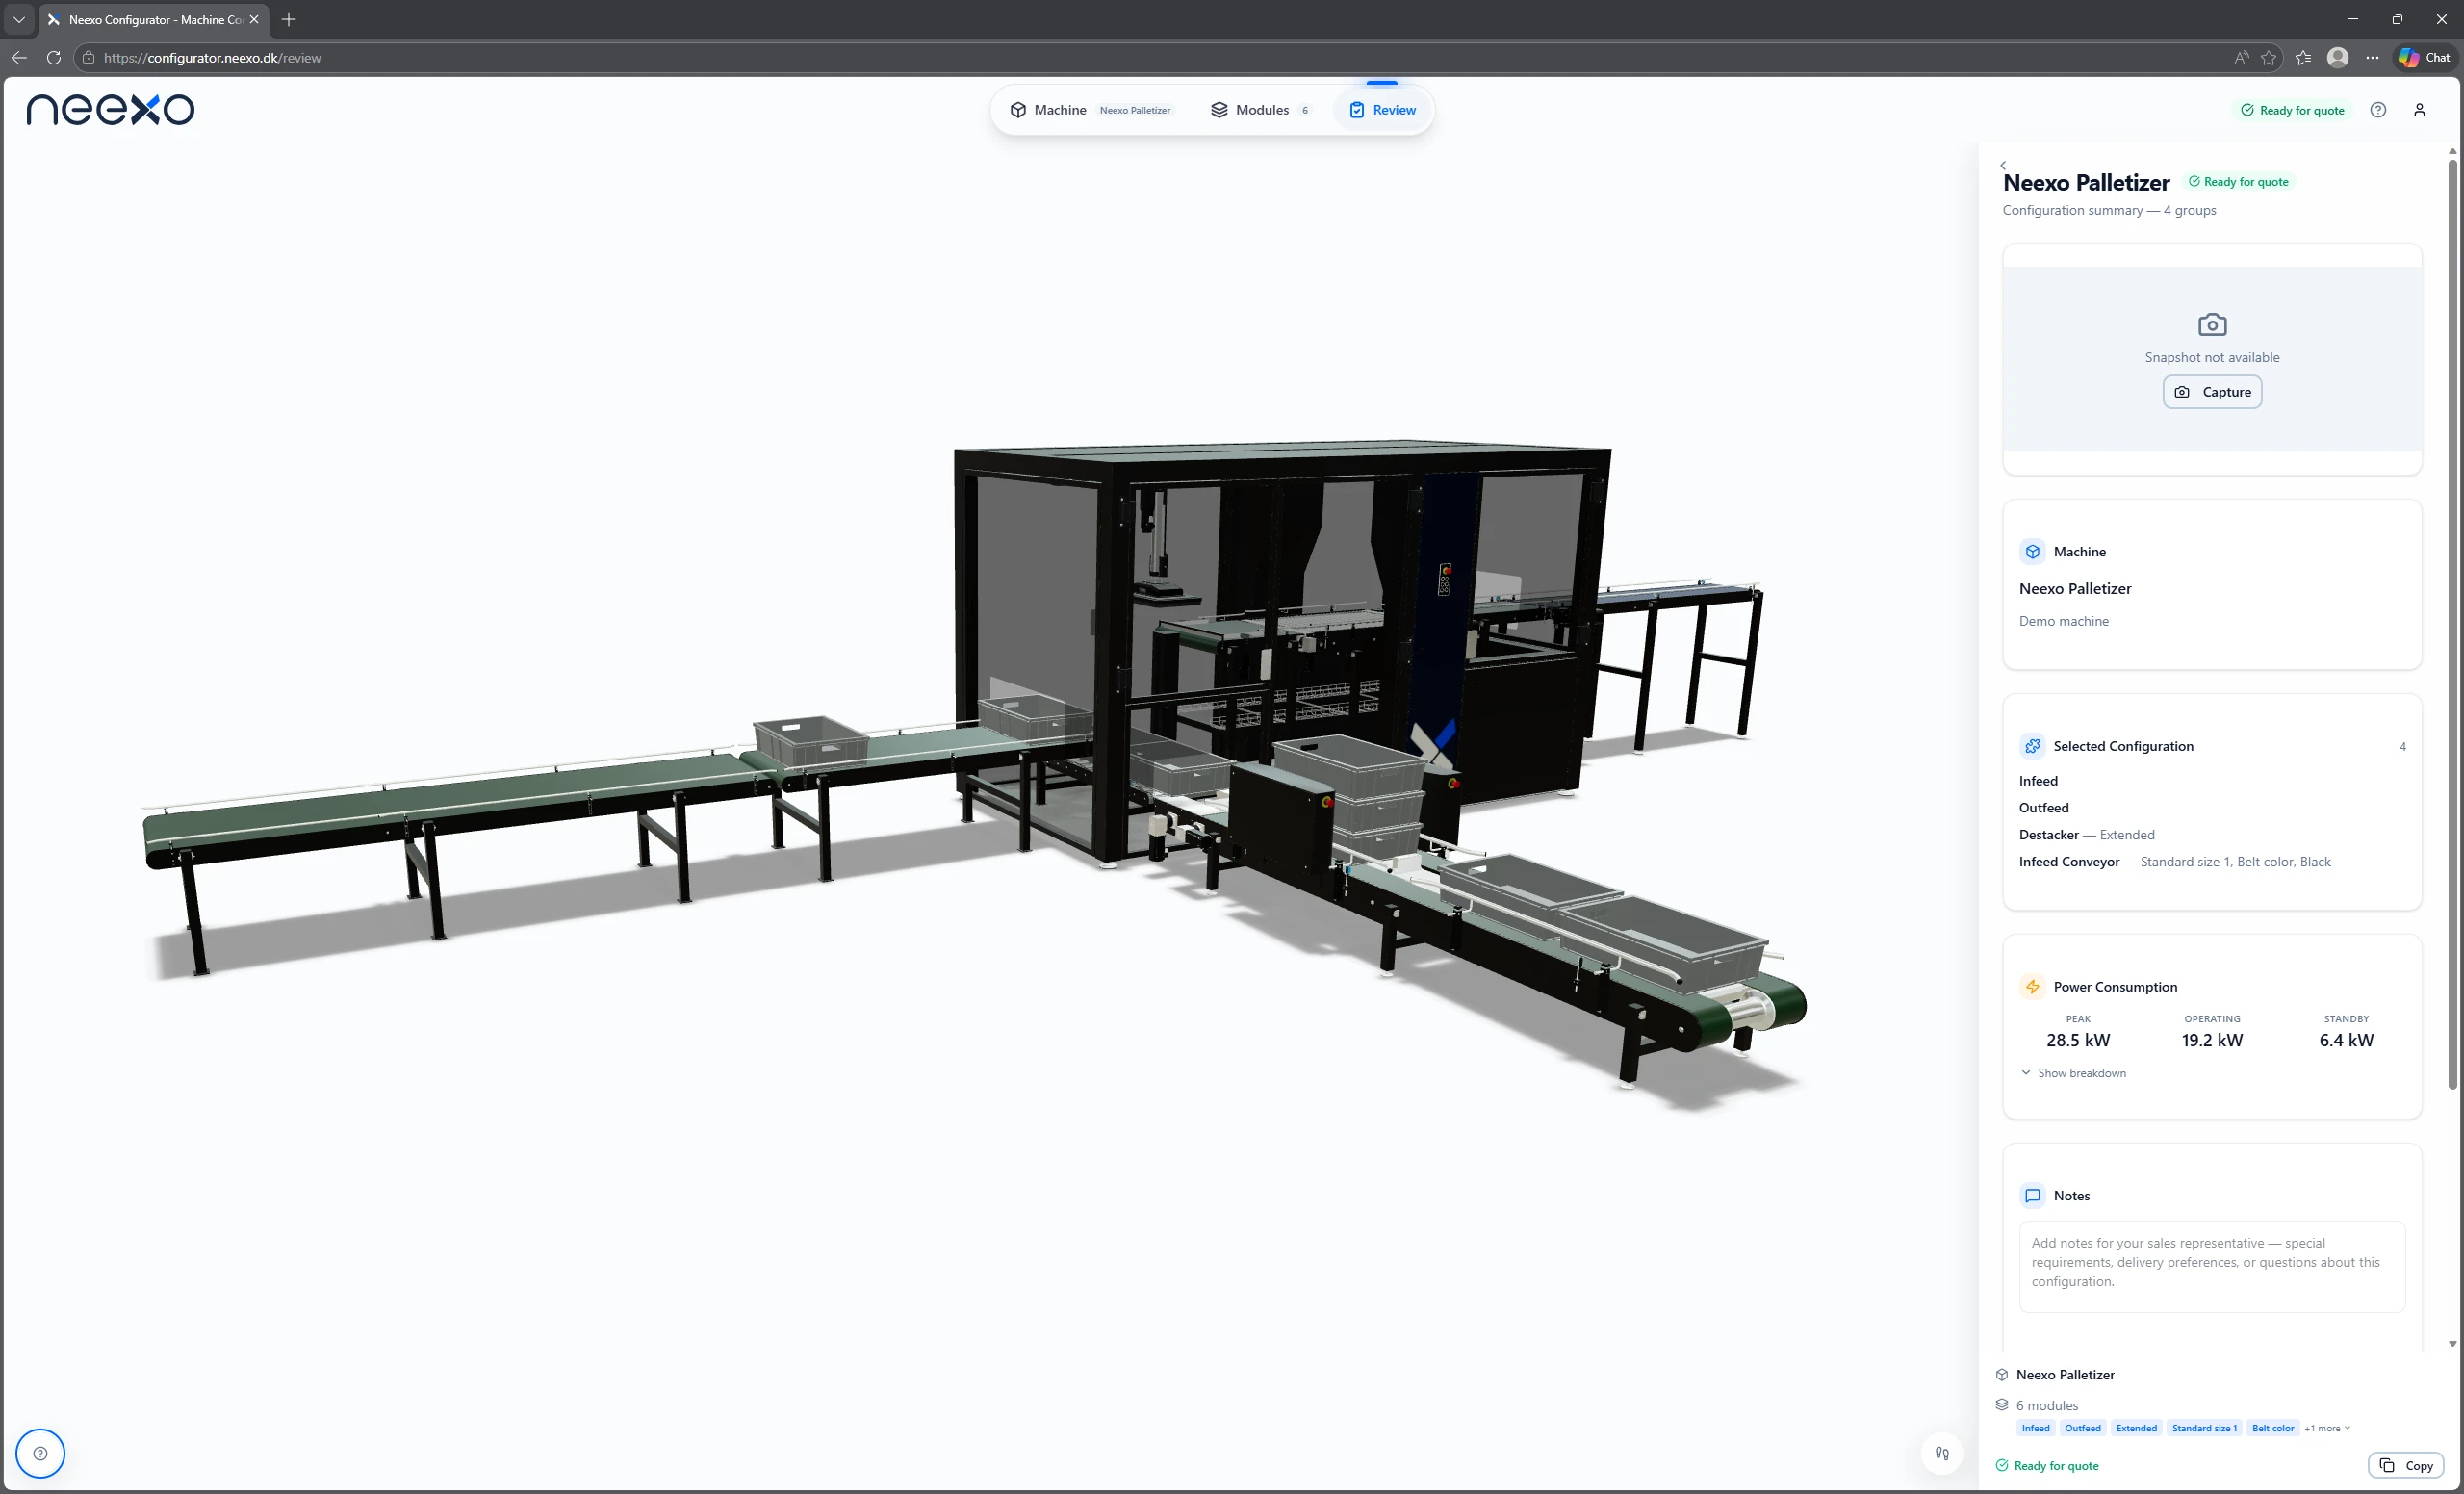Click the snapshot camera placeholder icon
This screenshot has width=2464, height=1494.
tap(2212, 324)
